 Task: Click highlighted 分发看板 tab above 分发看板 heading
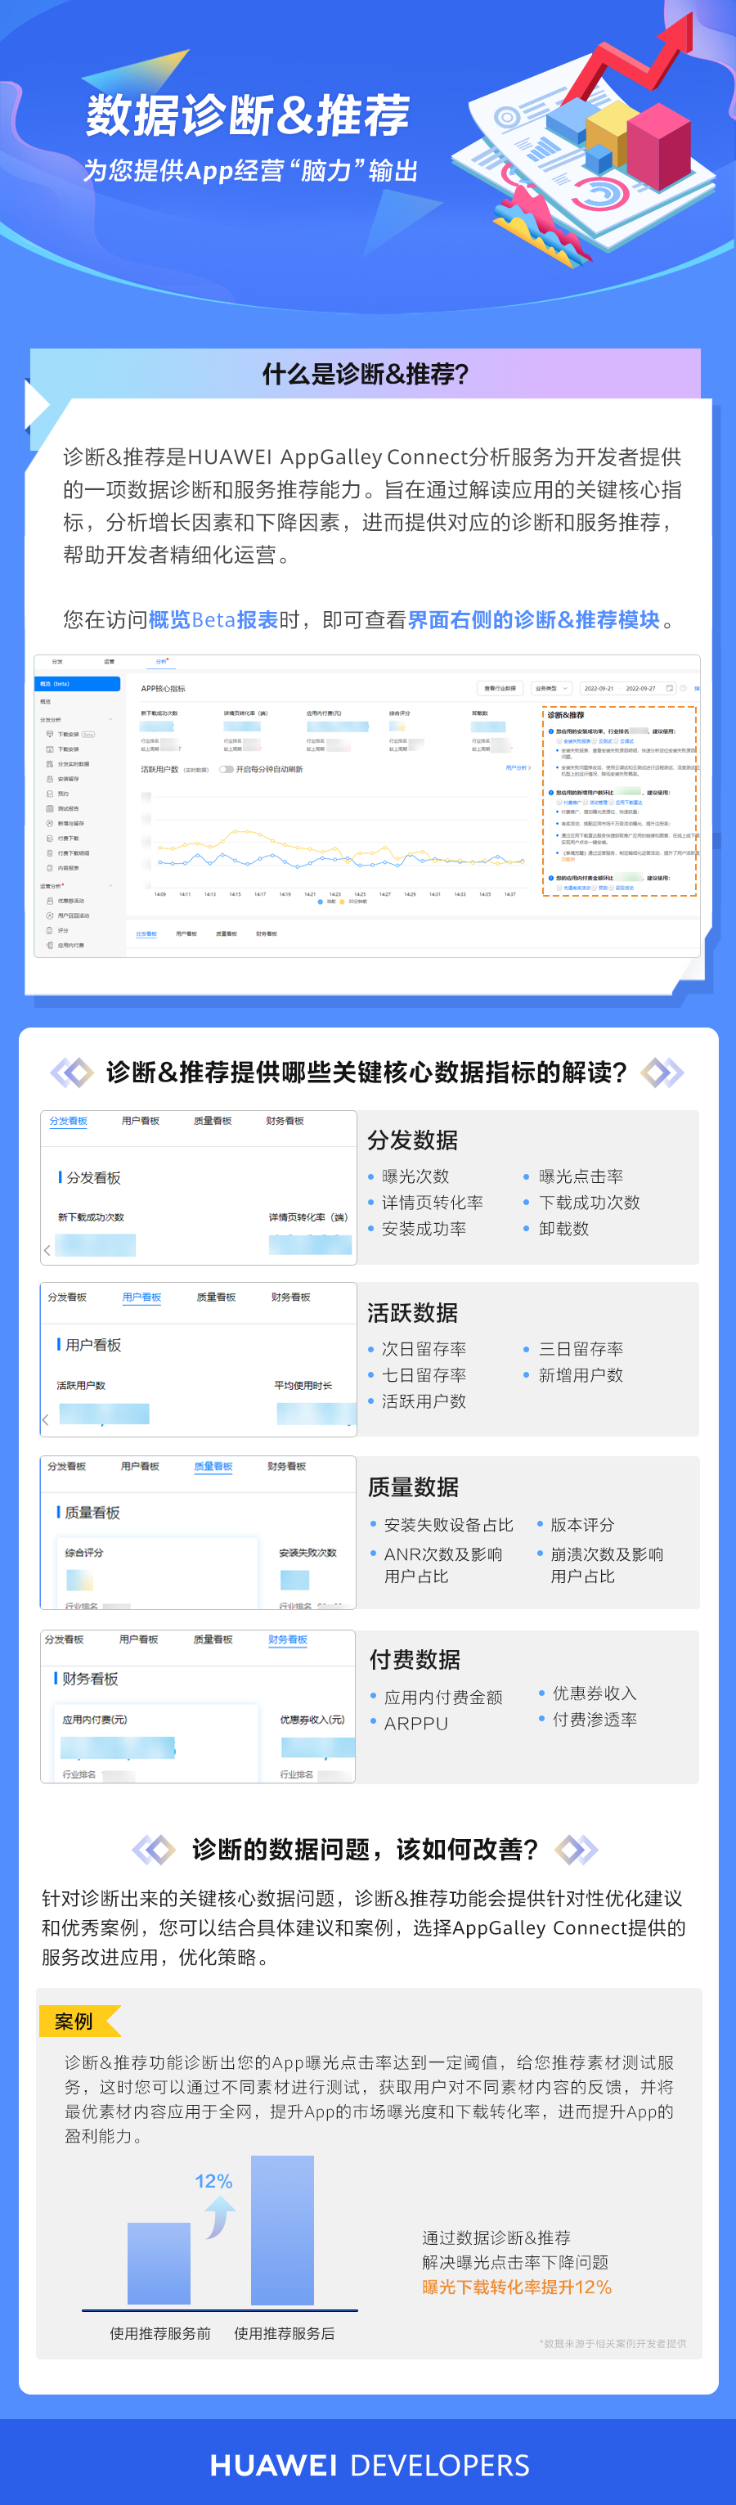point(68,1122)
